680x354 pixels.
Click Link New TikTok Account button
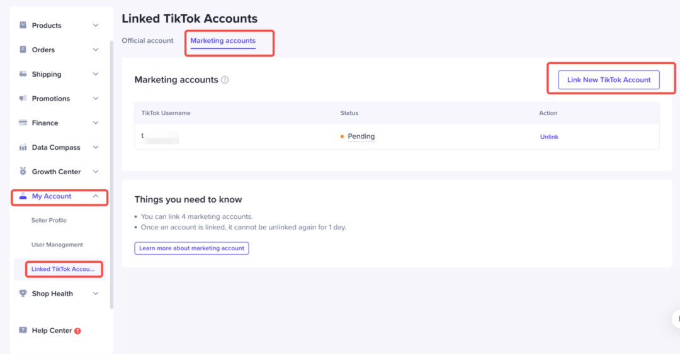tap(608, 80)
